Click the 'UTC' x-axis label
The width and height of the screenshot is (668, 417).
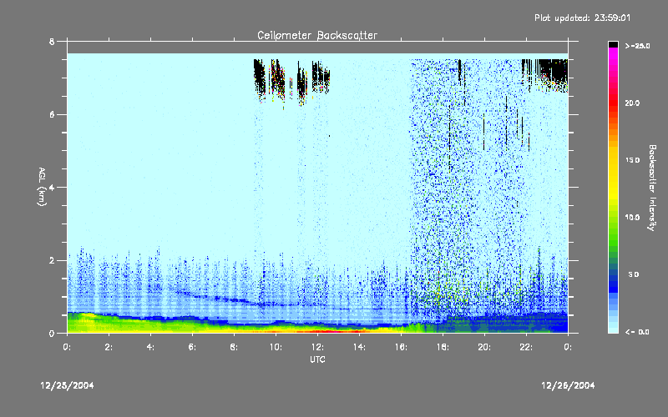(x=317, y=359)
